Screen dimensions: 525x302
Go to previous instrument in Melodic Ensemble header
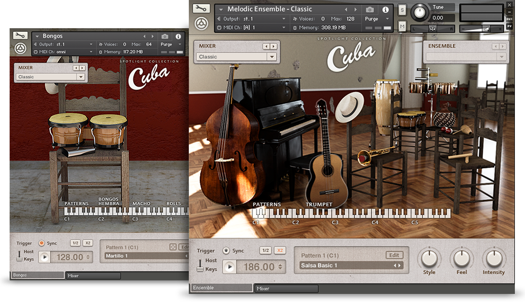[346, 10]
